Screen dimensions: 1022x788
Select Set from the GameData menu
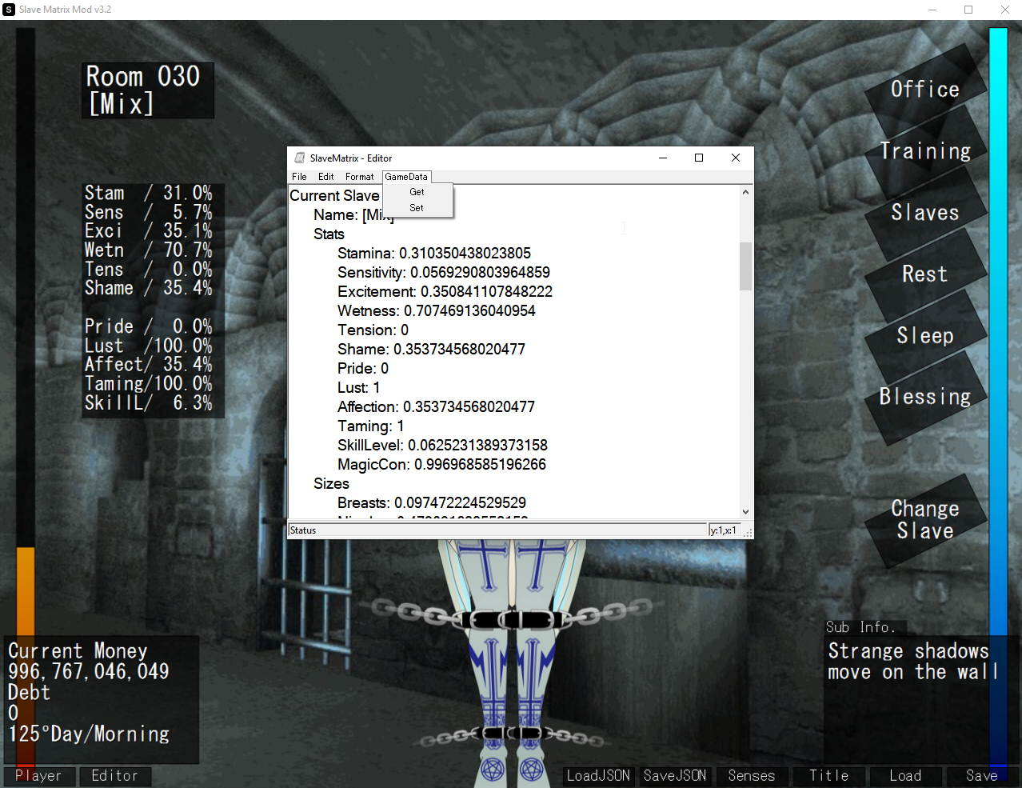click(417, 208)
